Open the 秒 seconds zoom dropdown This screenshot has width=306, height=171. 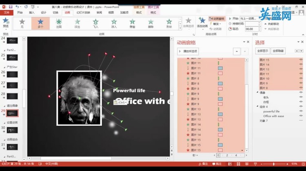195,155
